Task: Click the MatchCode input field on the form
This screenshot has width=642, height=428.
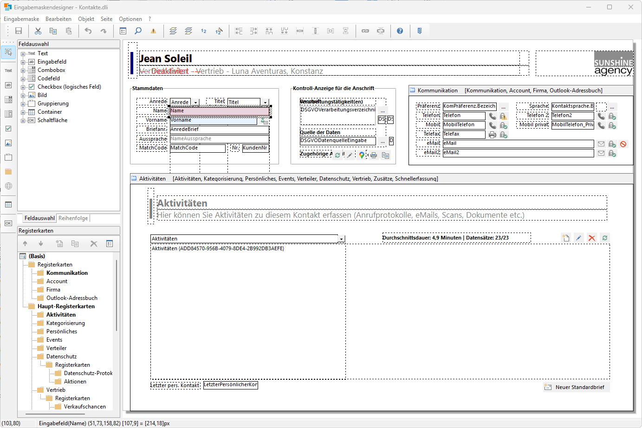Action: click(197, 148)
